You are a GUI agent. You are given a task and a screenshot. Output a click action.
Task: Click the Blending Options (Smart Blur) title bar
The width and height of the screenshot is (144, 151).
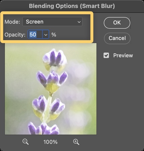(72, 6)
